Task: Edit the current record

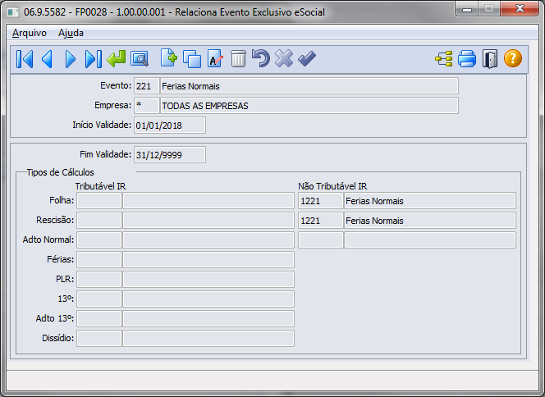Action: [x=215, y=59]
